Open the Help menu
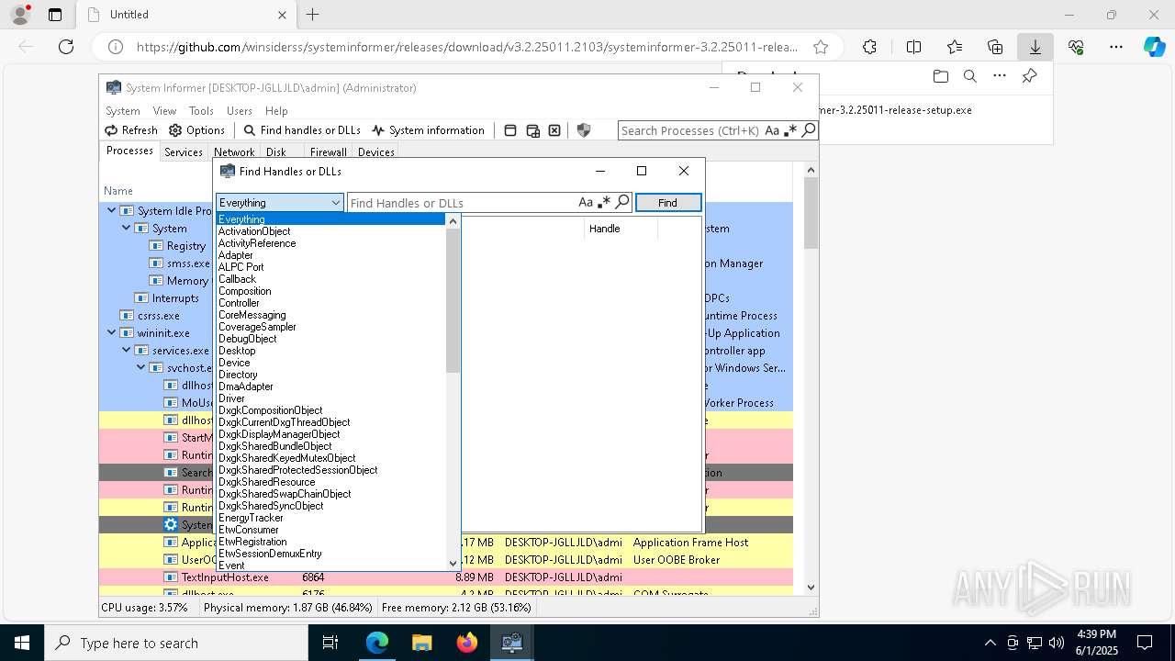Screen dimensions: 1175x661 pyautogui.click(x=276, y=110)
